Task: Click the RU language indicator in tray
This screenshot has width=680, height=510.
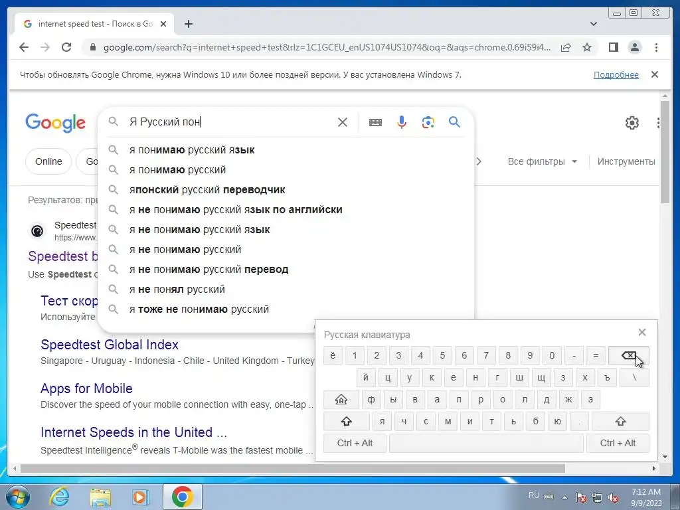Action: 534,495
